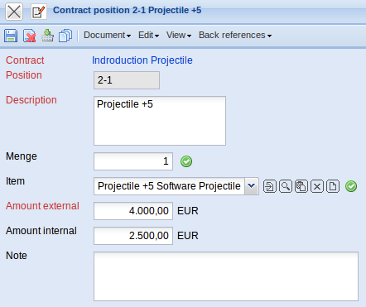Screen dimensions: 366x307
Task: Open the Edit menu
Action: [148, 36]
